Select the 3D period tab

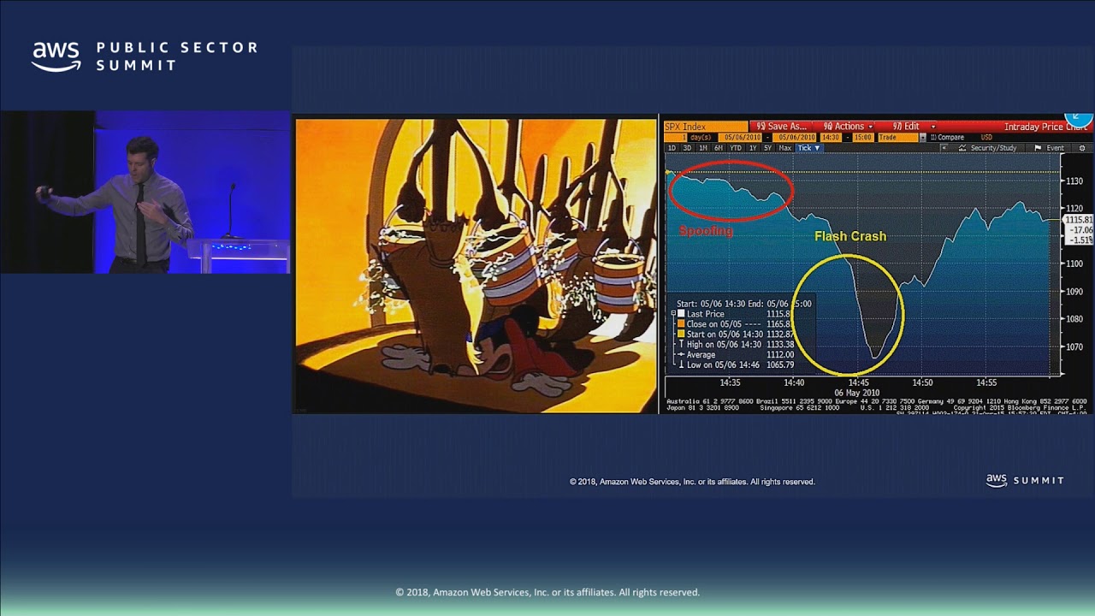pyautogui.click(x=687, y=148)
